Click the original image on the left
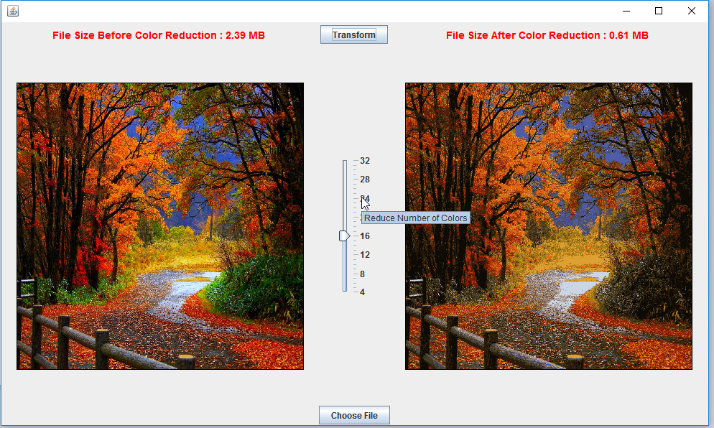Viewport: 714px width, 428px height. [160, 226]
